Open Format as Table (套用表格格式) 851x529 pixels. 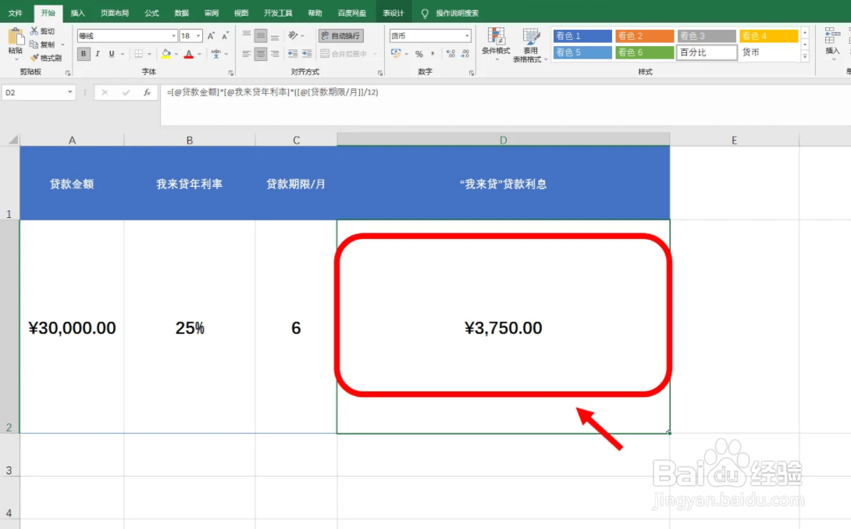529,45
